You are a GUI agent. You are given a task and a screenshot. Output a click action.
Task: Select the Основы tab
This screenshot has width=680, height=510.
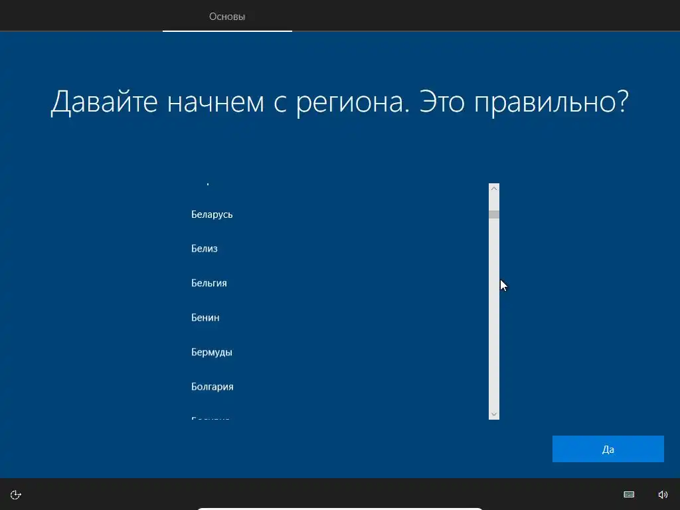point(227,17)
